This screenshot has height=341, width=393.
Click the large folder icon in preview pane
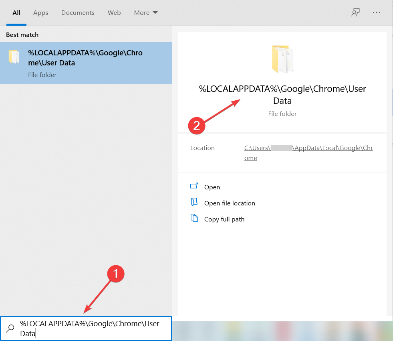282,59
